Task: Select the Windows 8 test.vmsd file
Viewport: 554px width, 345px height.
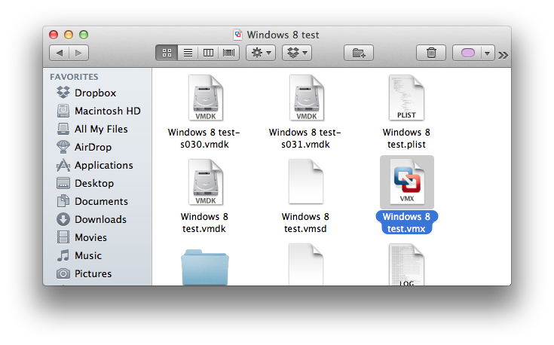Action: point(306,183)
